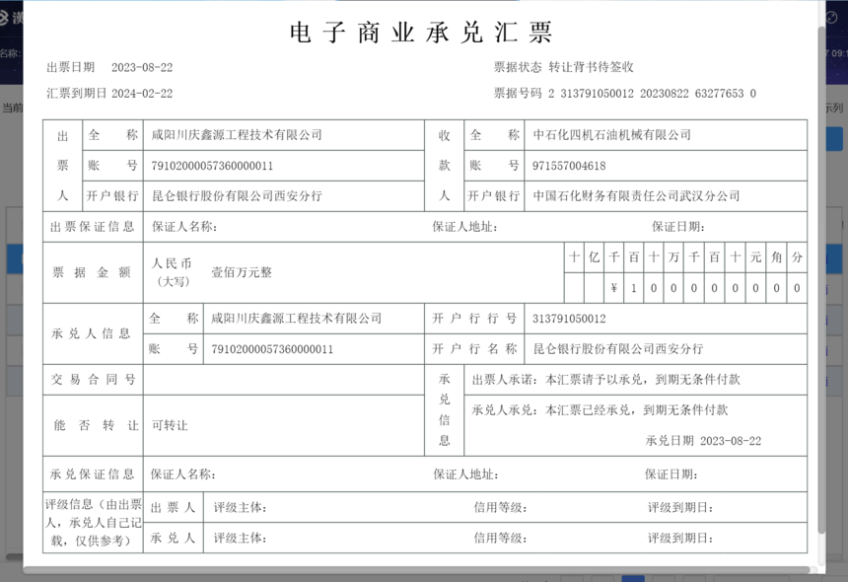Image resolution: width=848 pixels, height=582 pixels.
Task: Click 保证人名称 in 出票保证信息 row
Action: [184, 227]
